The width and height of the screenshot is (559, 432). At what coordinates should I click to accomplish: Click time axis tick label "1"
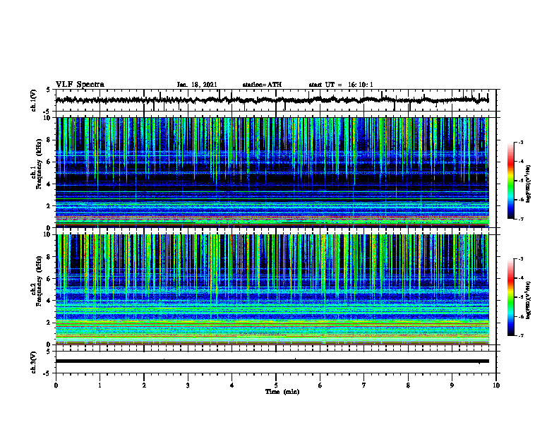tap(100, 385)
